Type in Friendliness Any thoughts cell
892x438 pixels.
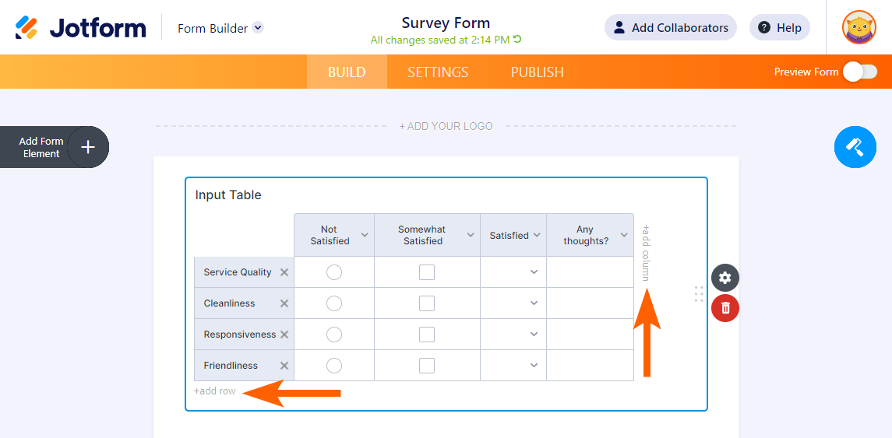[590, 366]
